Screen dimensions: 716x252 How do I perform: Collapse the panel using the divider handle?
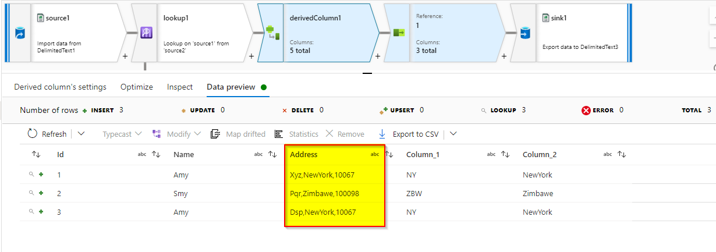367,73
